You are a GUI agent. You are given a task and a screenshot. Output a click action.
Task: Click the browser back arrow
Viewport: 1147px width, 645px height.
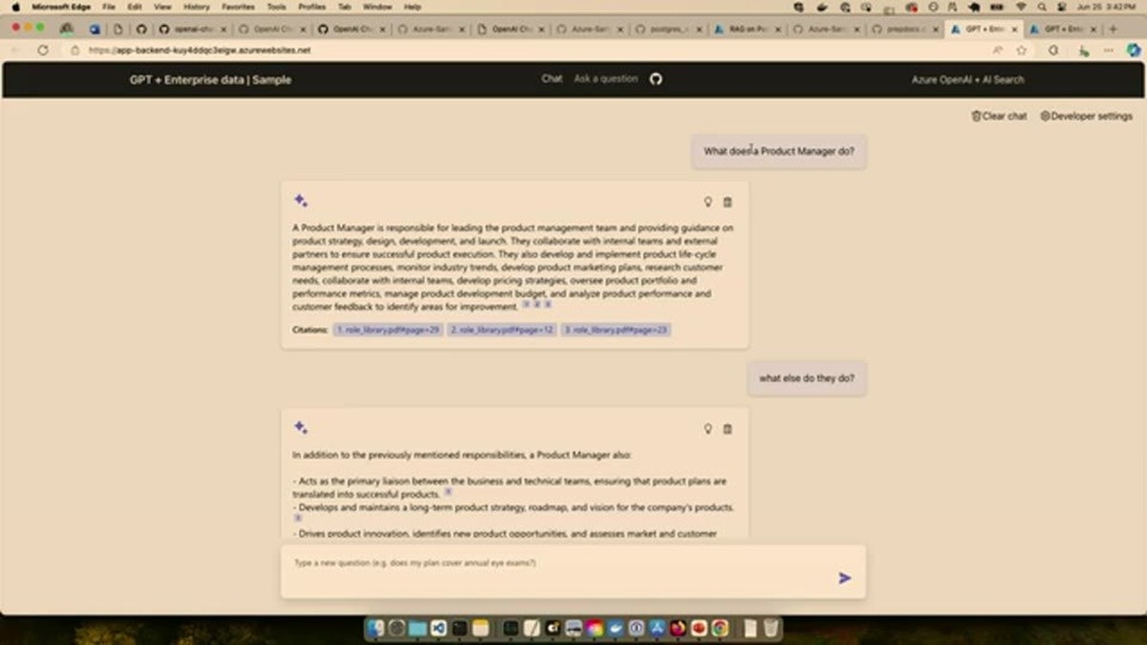tap(14, 50)
